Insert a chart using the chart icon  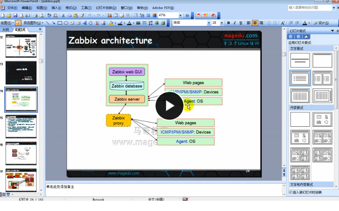(110, 16)
